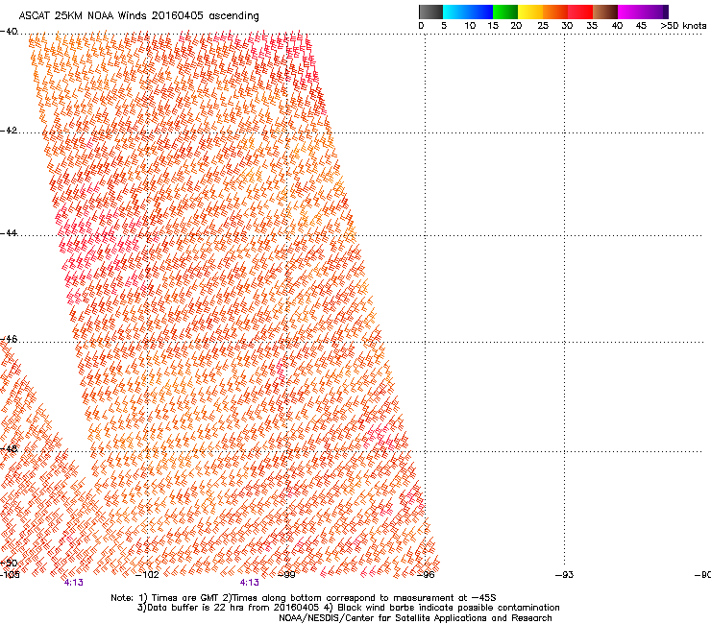This screenshot has height=624, width=711.
Task: Click the '-99' longitude label
Action: pos(286,575)
